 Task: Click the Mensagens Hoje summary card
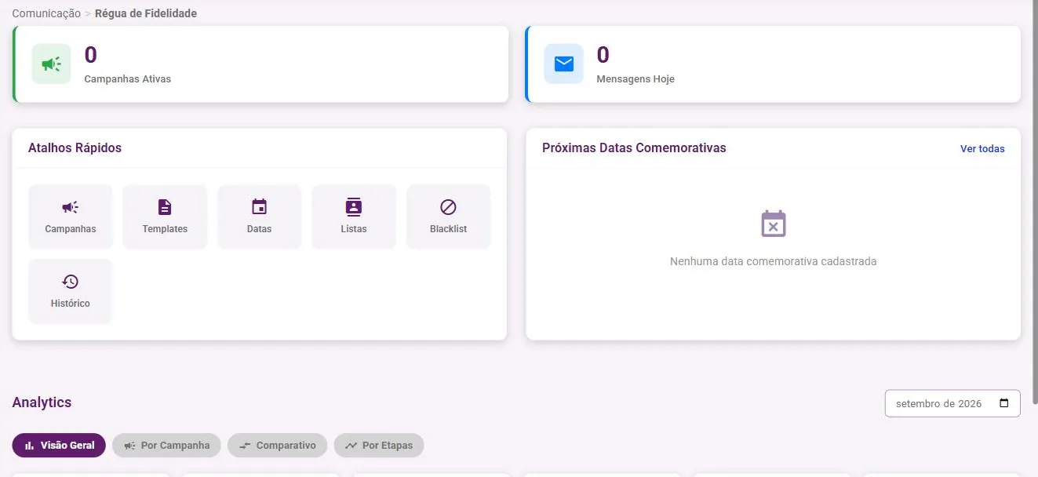pos(773,64)
